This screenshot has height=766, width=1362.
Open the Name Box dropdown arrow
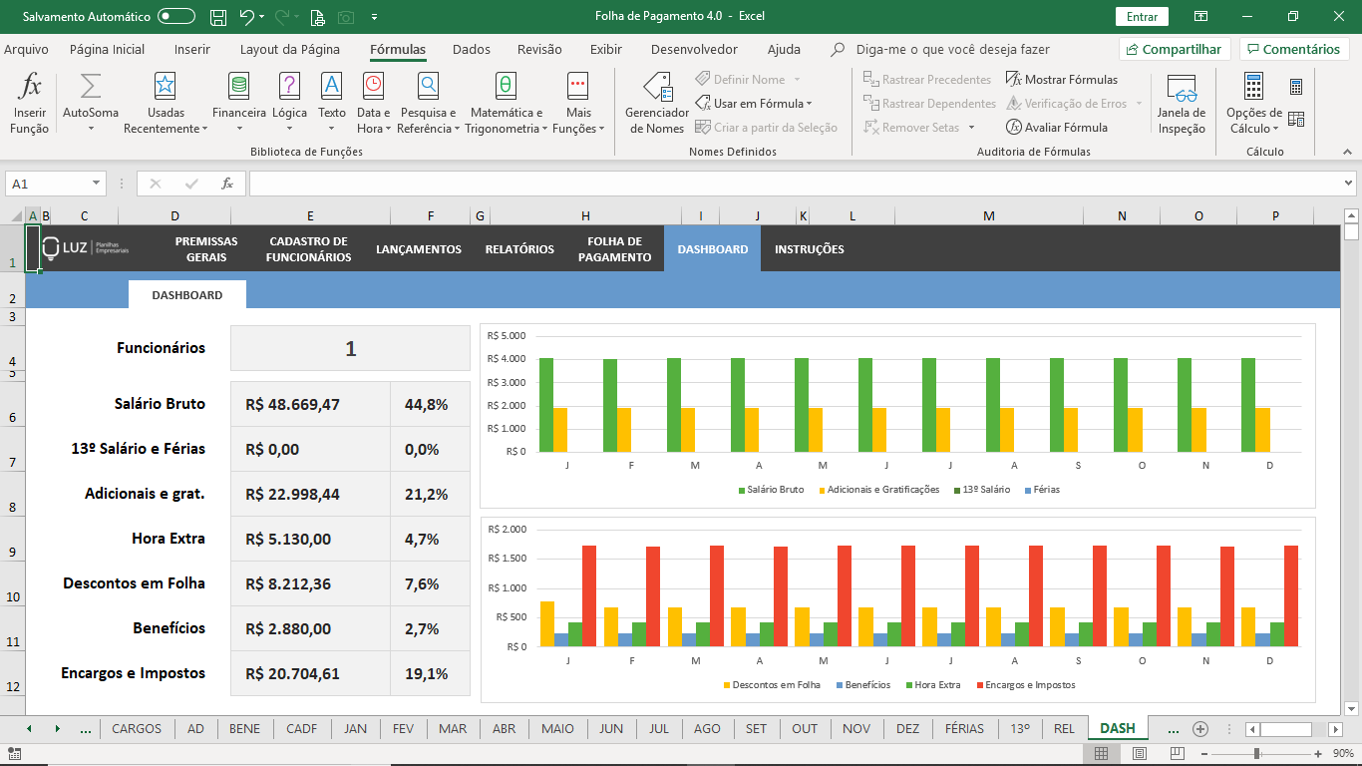(x=97, y=184)
